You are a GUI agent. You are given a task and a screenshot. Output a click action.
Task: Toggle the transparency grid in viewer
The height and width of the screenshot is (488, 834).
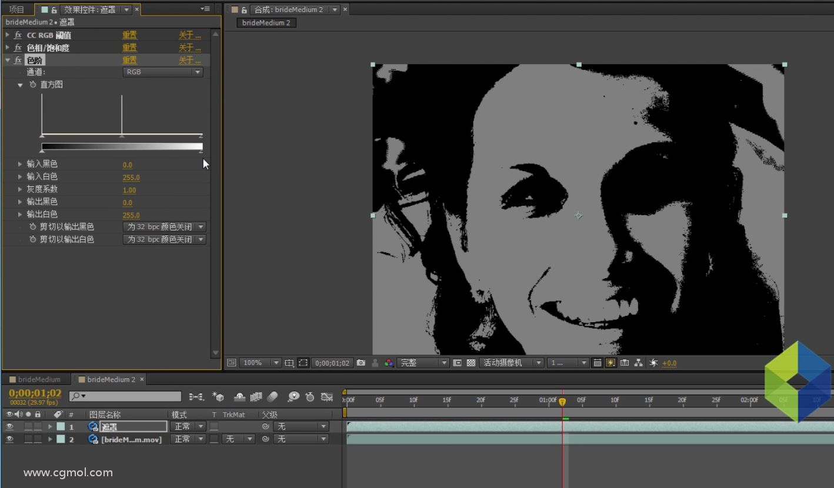[471, 363]
